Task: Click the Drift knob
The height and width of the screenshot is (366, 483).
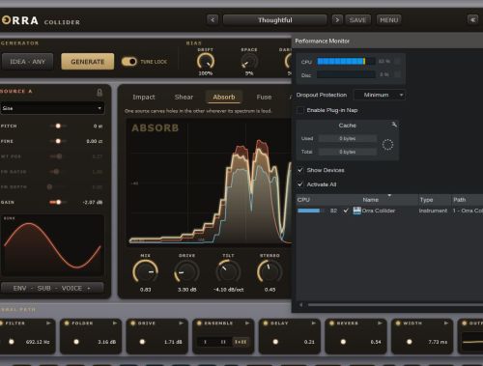Action: coord(206,61)
